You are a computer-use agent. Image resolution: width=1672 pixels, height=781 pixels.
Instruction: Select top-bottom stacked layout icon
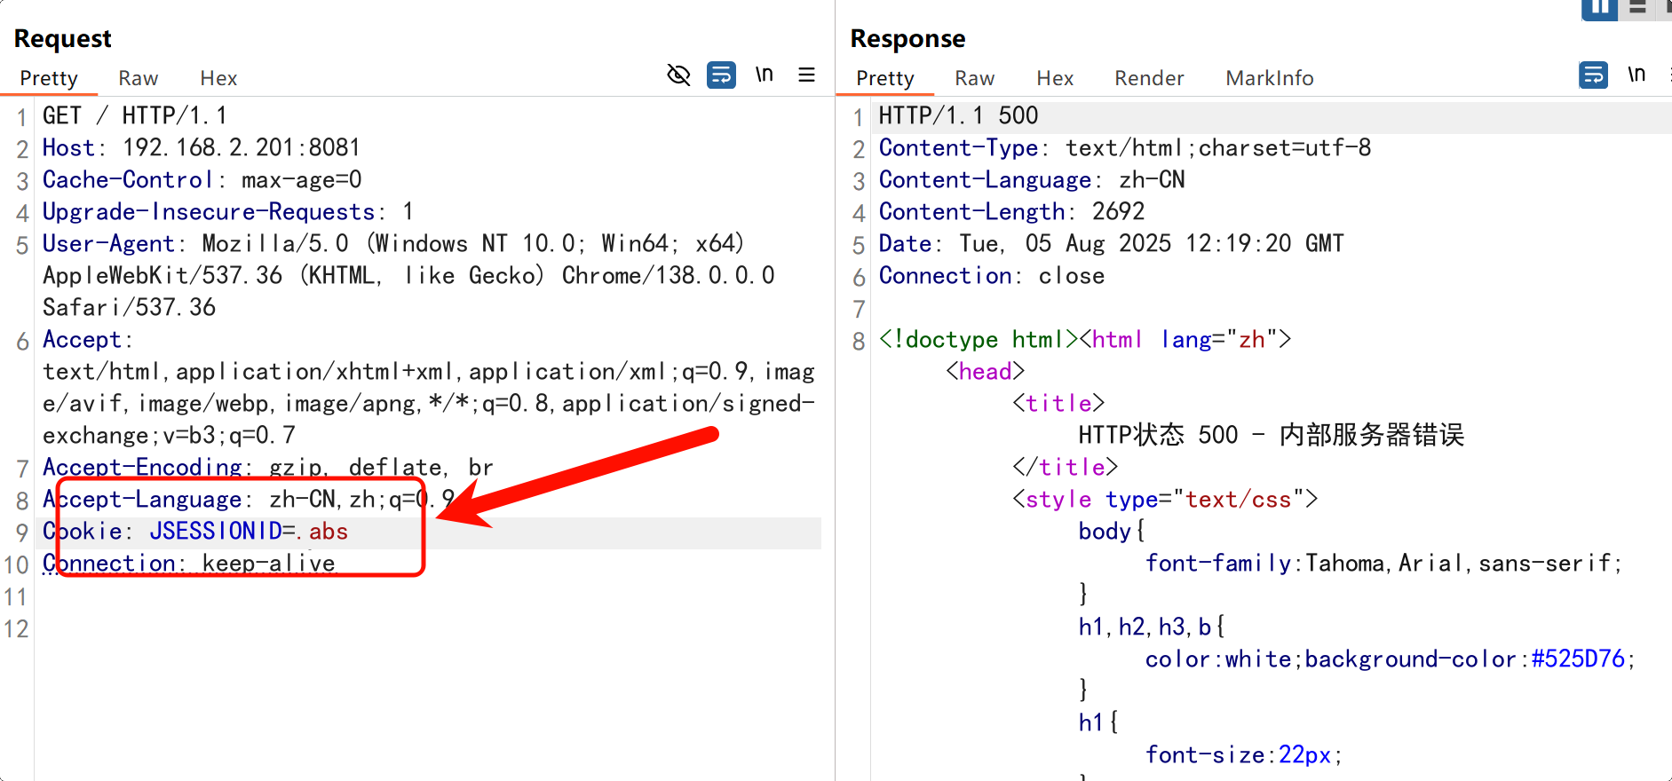coord(1637,9)
